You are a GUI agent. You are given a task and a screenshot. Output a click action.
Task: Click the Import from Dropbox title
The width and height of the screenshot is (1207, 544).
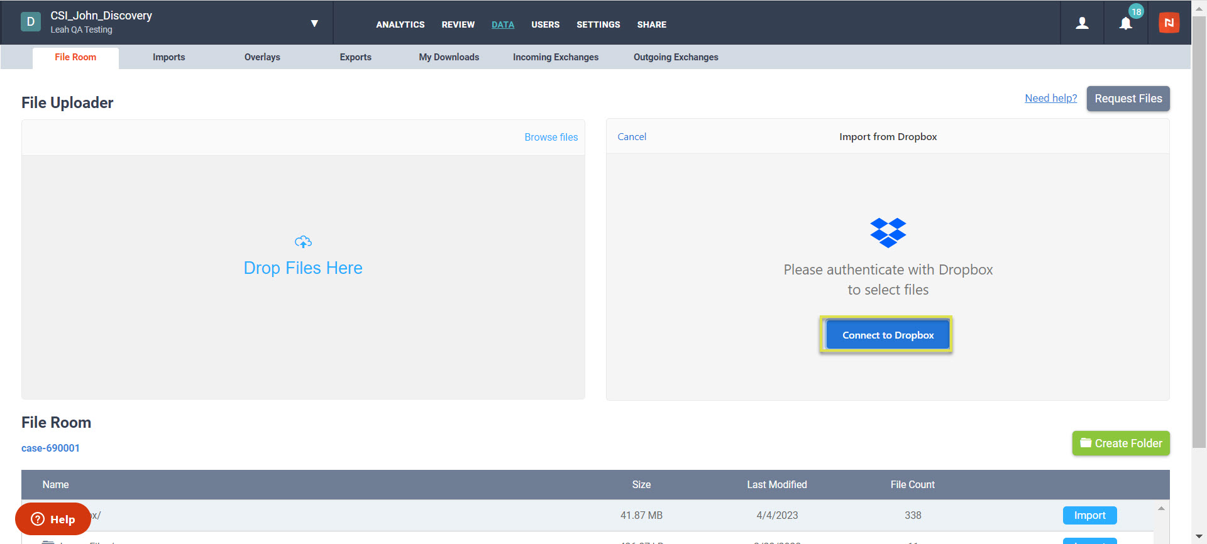[888, 136]
